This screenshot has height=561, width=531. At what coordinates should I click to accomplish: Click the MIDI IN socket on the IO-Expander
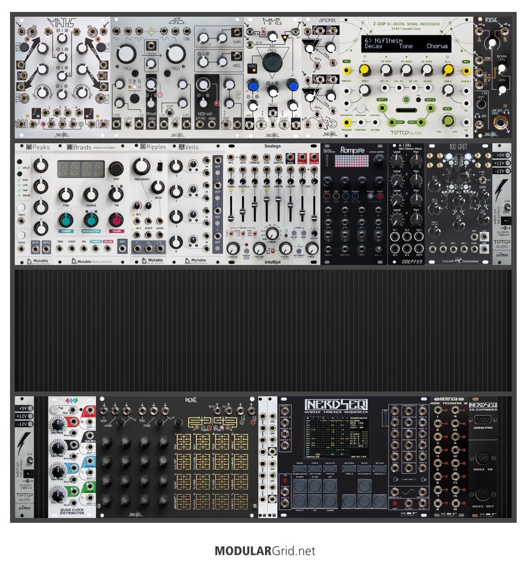pos(483,457)
